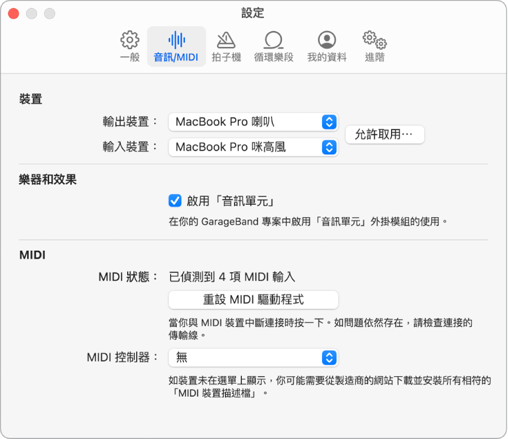Screen dimensions: 508x439
Task: Toggle the 啟用「音訊單元」 checkbox
Action: [175, 201]
